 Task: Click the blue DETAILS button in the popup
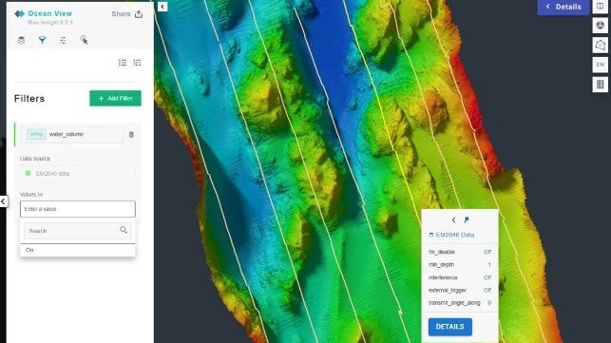(450, 327)
